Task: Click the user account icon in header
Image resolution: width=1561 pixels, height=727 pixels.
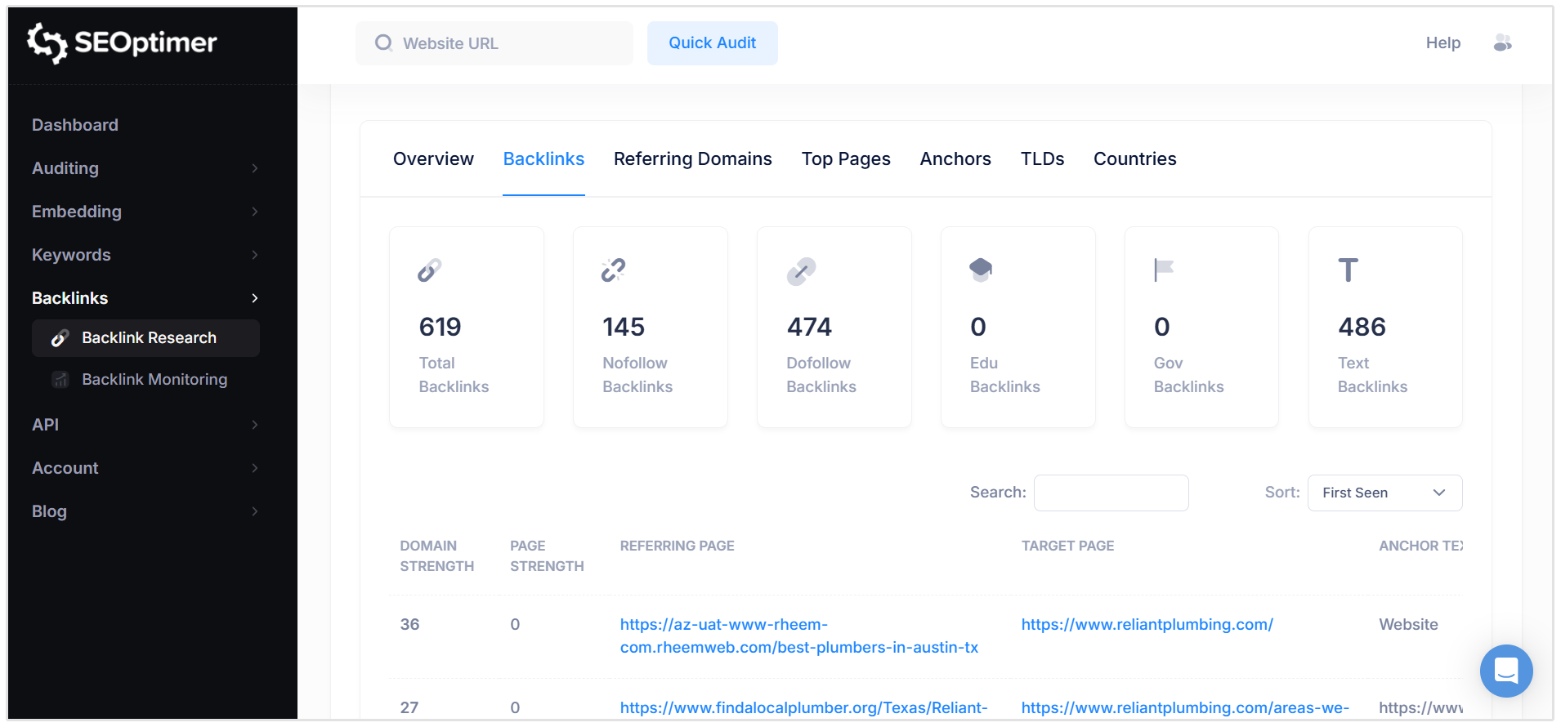Action: click(x=1502, y=43)
